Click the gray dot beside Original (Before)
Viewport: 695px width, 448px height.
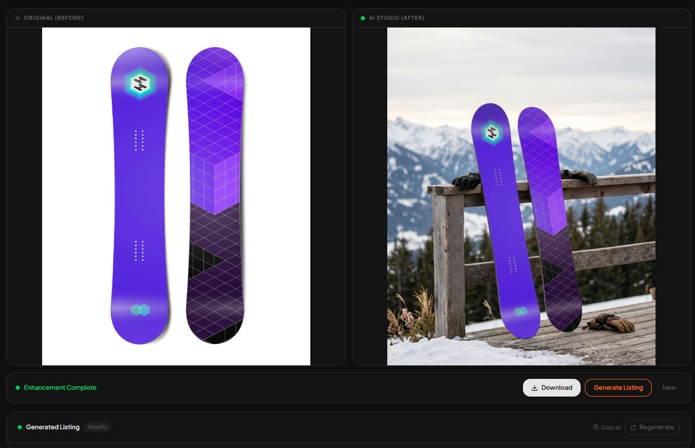point(18,18)
